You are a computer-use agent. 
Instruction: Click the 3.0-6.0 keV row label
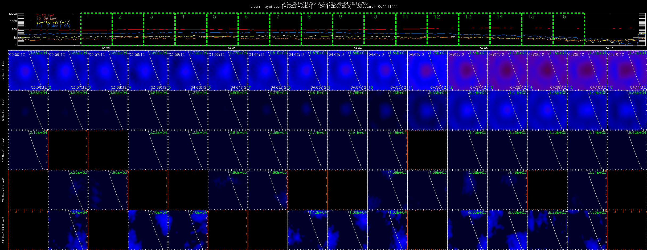tap(3, 70)
